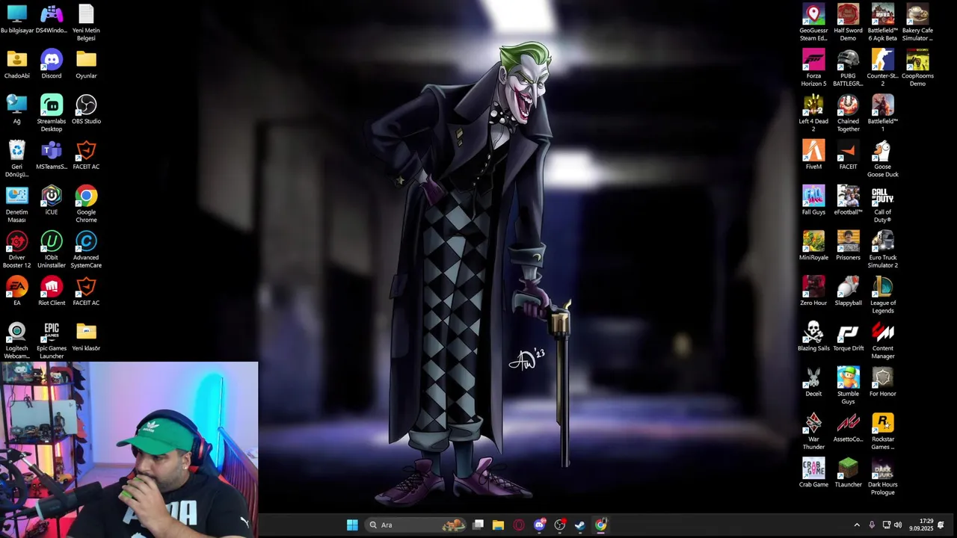The image size is (957, 538).
Task: Open Logitech Webcam software shortcut
Action: click(x=16, y=341)
